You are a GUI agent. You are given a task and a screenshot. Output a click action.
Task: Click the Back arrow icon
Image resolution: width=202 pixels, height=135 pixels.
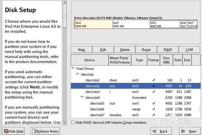coord(154,131)
